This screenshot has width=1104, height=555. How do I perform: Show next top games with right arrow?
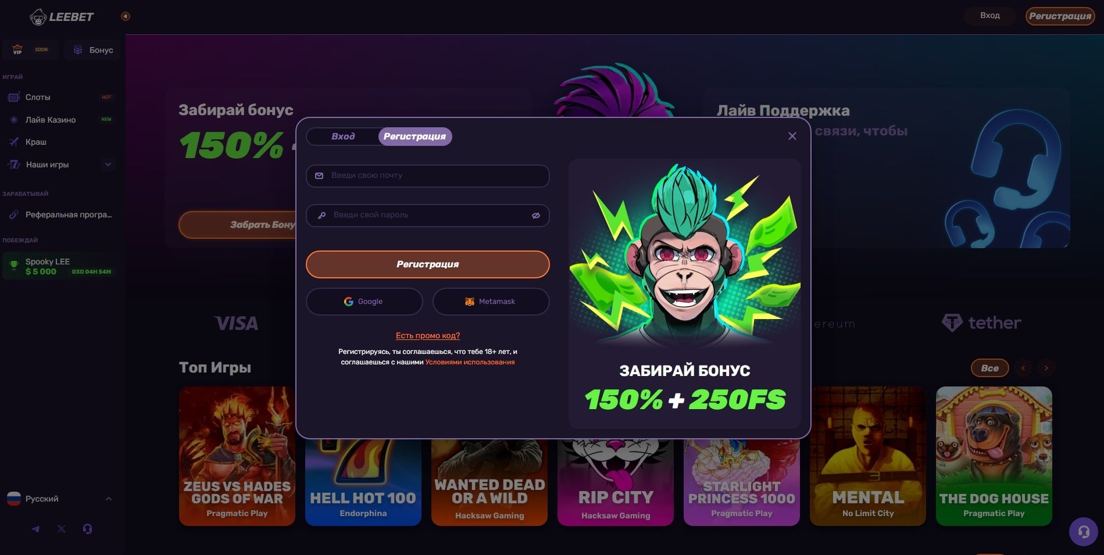pyautogui.click(x=1046, y=368)
